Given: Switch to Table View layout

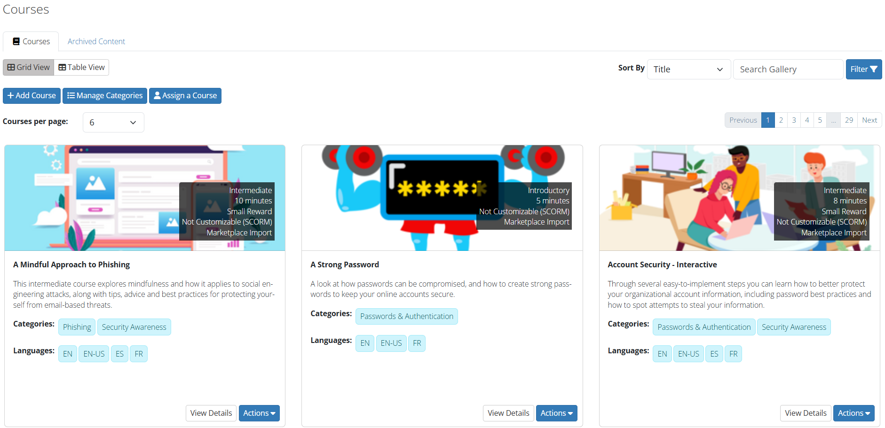Looking at the screenshot, I should pyautogui.click(x=82, y=67).
